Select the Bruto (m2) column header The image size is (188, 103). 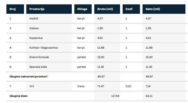[105, 9]
